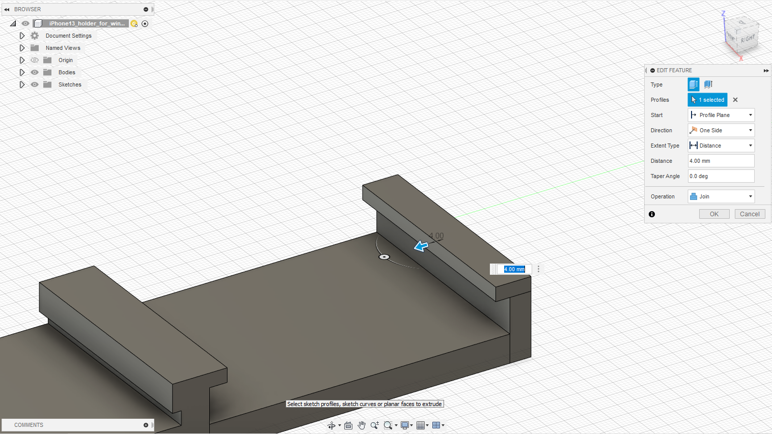Minimize the Browser panel round button
Viewport: 772px width, 434px height.
coord(146,9)
